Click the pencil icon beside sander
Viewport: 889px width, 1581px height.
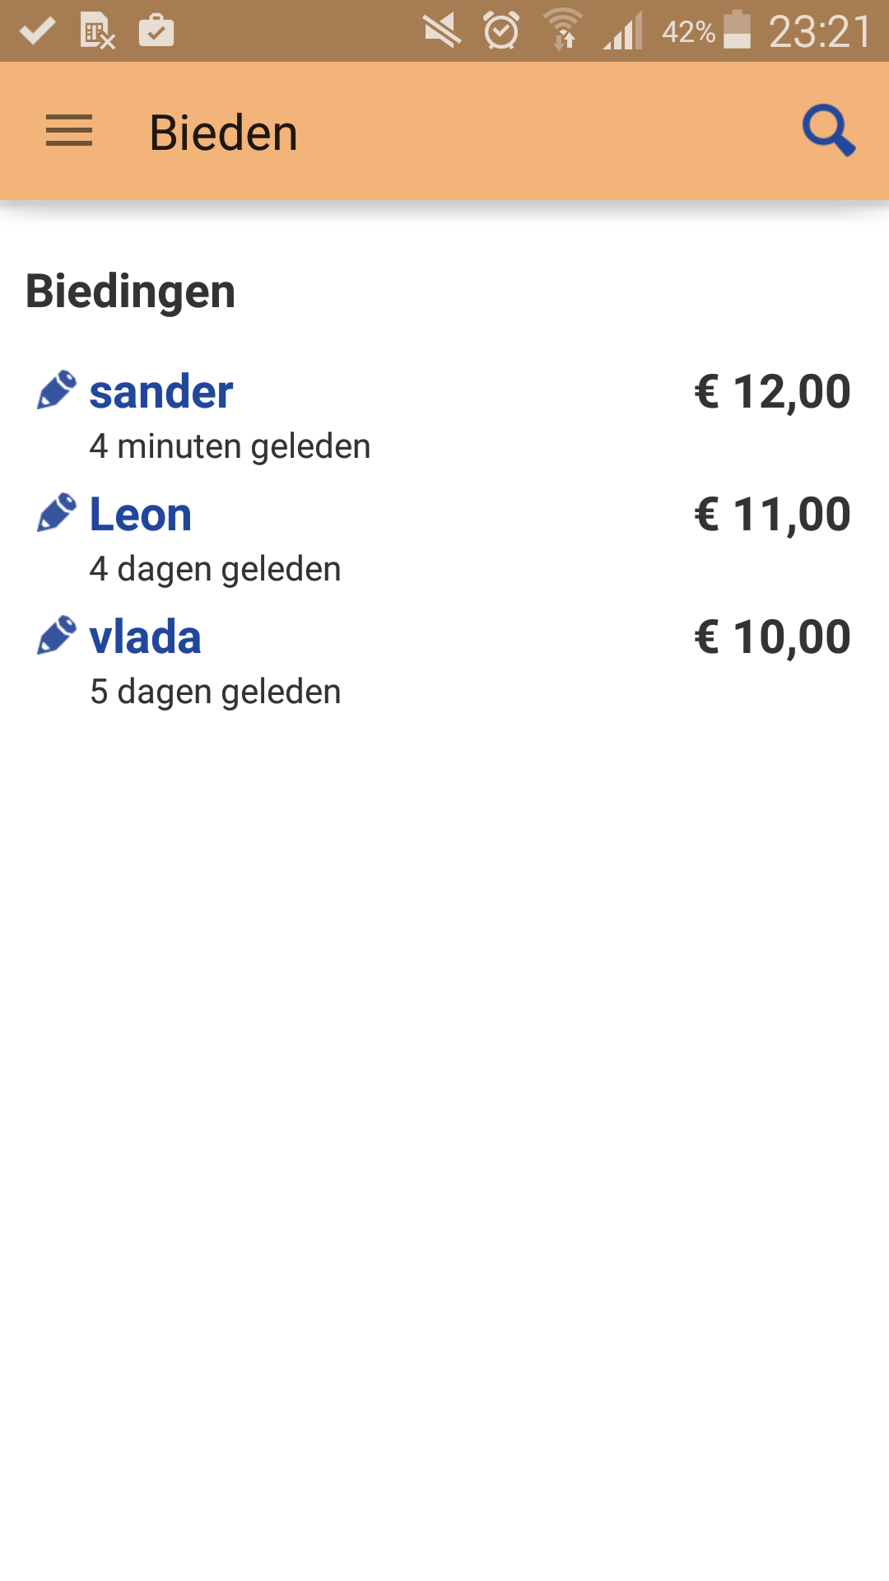tap(57, 390)
